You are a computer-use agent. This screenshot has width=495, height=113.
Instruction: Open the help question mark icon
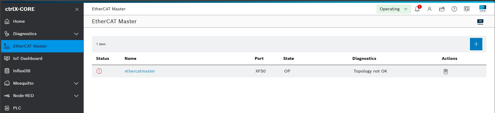point(454,9)
